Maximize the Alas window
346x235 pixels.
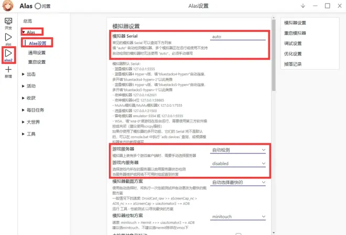328,6
